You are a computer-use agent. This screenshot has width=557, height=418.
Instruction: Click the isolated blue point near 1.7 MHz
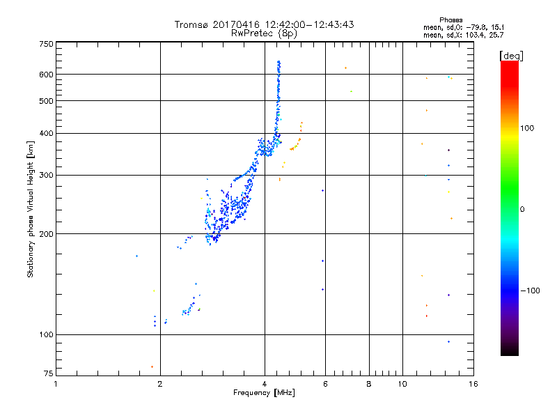point(136,256)
